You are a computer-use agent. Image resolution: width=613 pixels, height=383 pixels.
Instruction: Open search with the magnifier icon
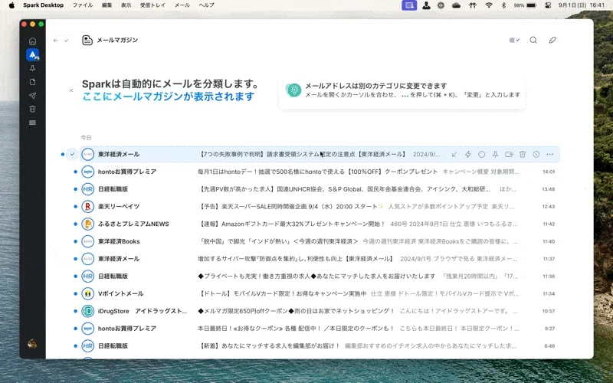pyautogui.click(x=533, y=41)
